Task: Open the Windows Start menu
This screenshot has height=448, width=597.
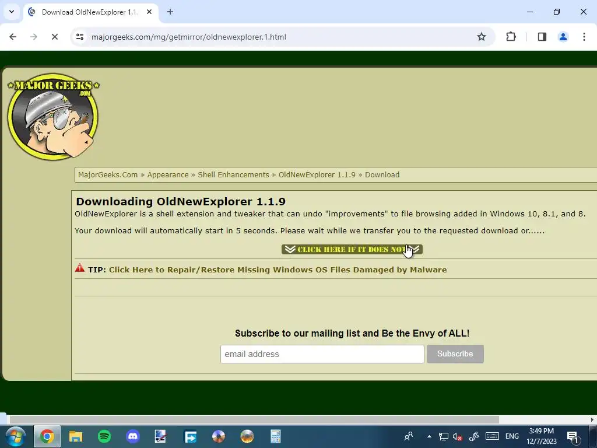Action: tap(15, 436)
